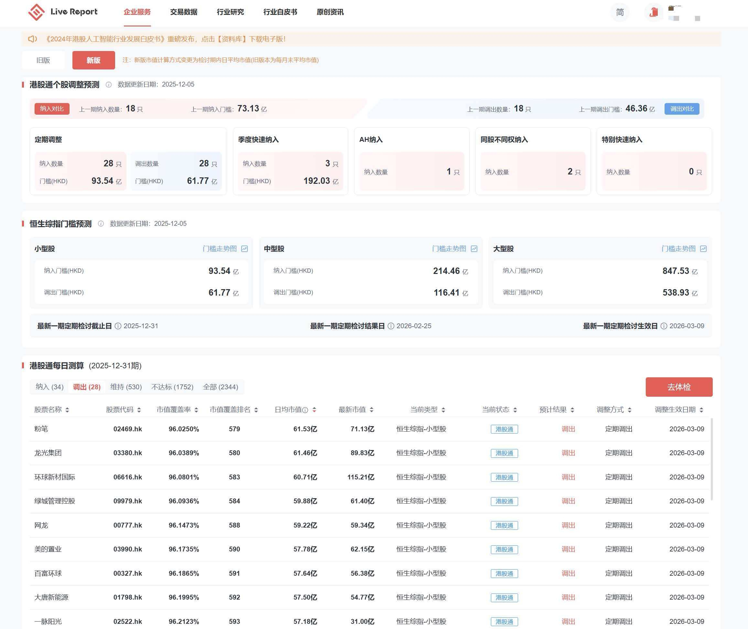The image size is (748, 629).
Task: Click the 调出对比 button
Action: coord(682,109)
